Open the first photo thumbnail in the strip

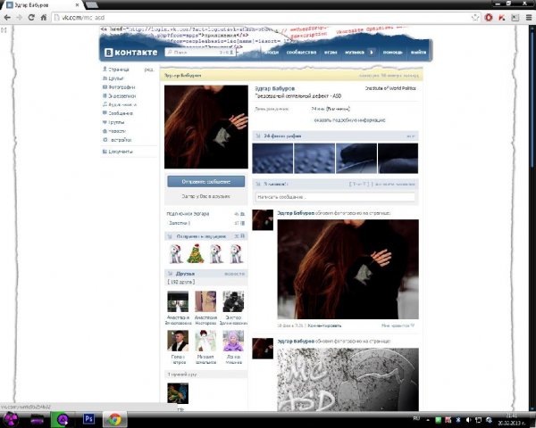point(272,158)
